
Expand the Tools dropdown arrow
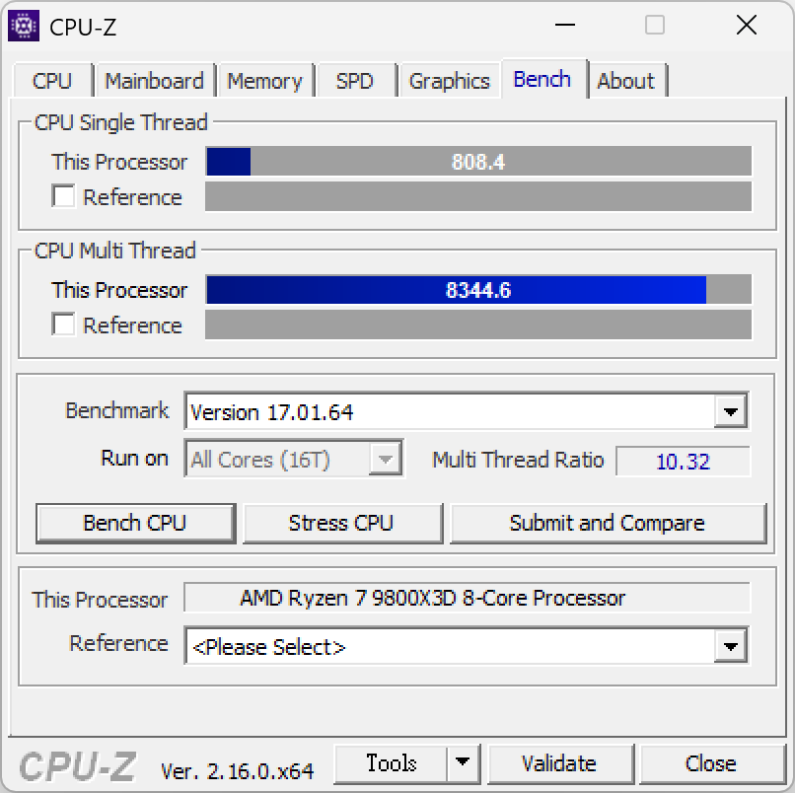pos(462,762)
